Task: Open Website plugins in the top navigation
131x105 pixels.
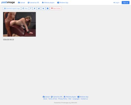Action: click(48, 3)
